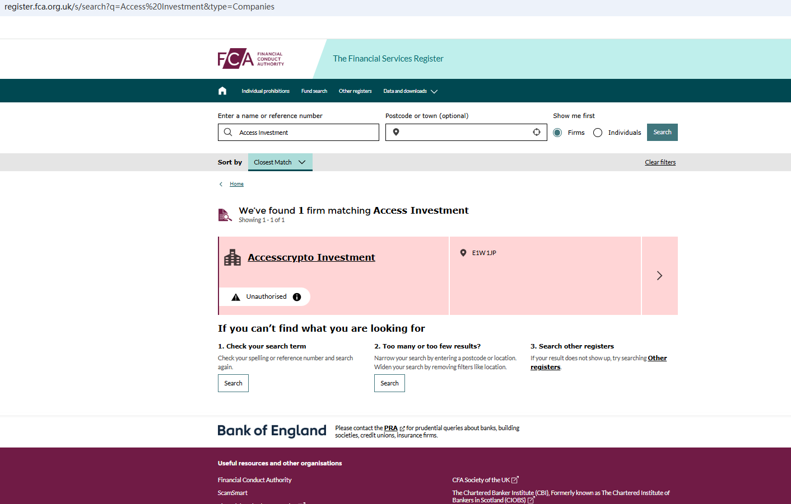Open the PRA link
The image size is (791, 504).
coord(391,428)
